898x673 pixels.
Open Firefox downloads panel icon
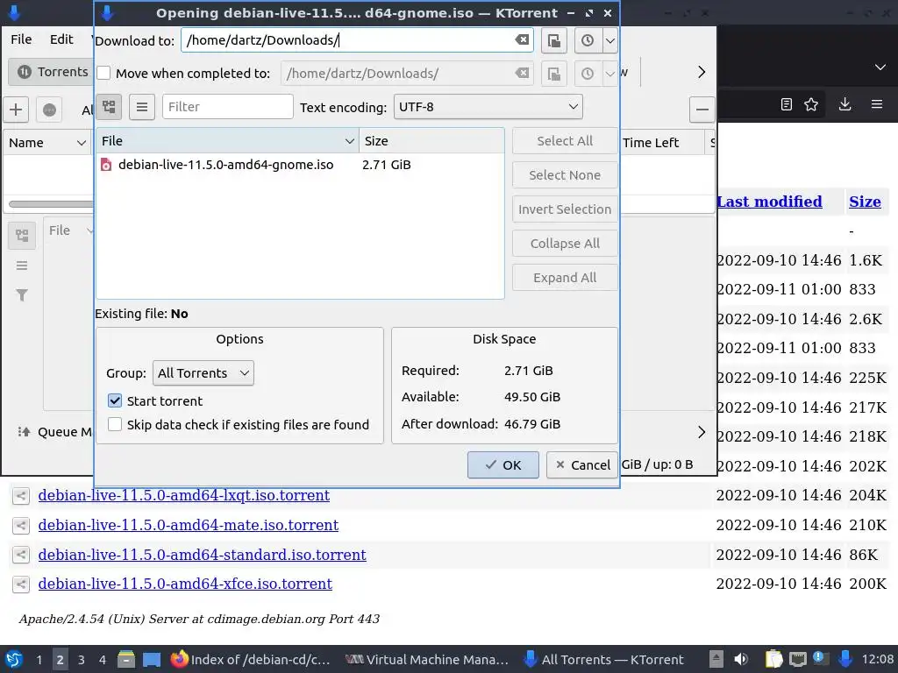[x=845, y=104]
